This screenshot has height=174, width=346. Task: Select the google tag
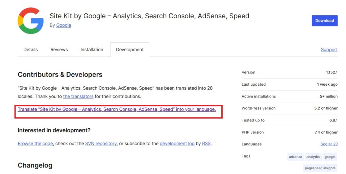(x=330, y=157)
